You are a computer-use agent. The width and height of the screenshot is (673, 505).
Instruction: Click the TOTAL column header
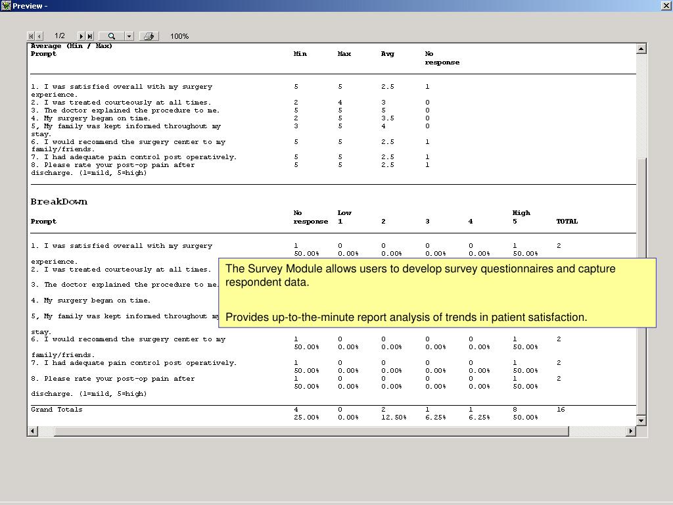coord(567,222)
